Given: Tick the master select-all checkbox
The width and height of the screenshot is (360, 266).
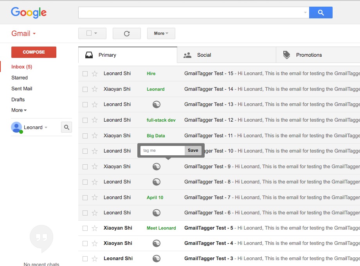Looking at the screenshot, I should click(89, 33).
